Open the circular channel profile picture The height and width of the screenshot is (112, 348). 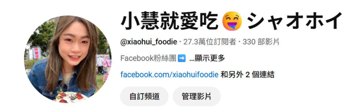[68, 59]
